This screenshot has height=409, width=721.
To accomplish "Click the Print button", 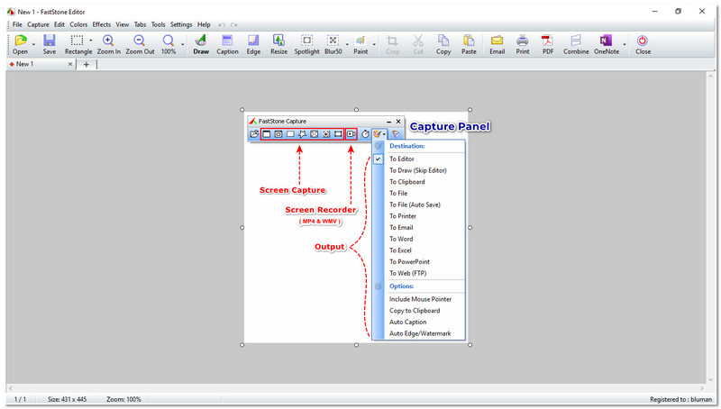I will coord(522,44).
